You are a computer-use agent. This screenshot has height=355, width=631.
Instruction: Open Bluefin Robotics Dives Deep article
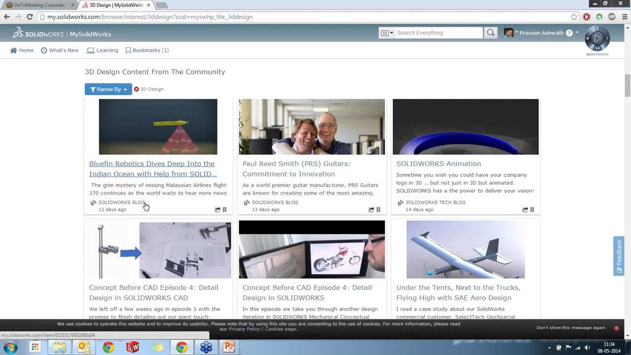tap(153, 169)
